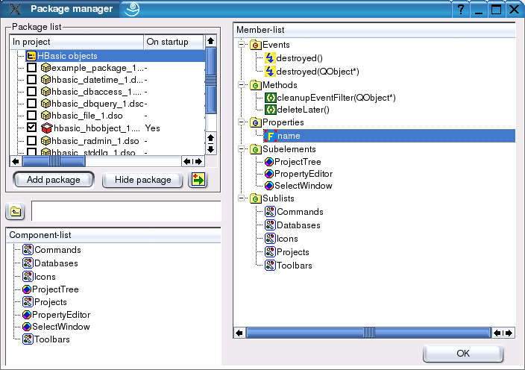Screen dimensions: 525x370
Task: Click the red hbasic_hbobject package icon
Action: point(44,128)
